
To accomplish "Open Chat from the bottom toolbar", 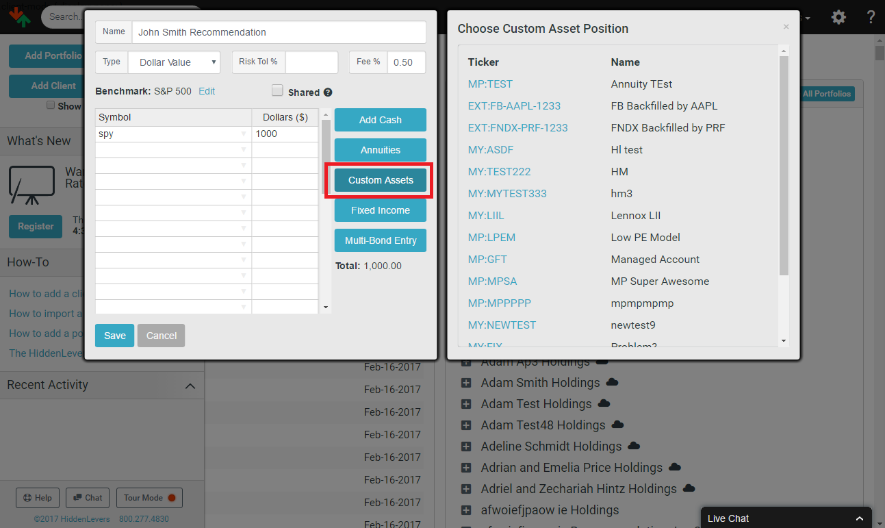I will click(x=87, y=498).
